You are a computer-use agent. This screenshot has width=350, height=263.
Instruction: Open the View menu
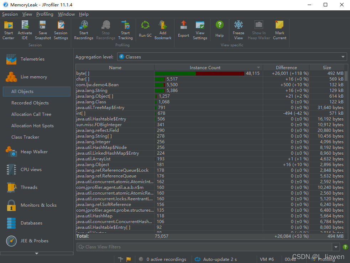(x=27, y=14)
